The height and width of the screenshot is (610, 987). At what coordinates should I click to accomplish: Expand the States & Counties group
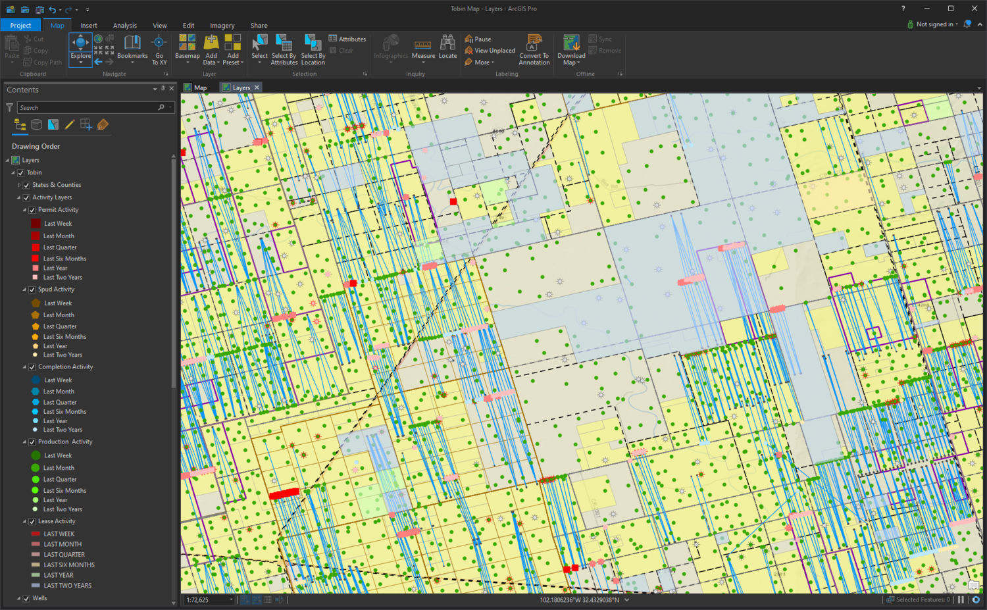(x=18, y=185)
